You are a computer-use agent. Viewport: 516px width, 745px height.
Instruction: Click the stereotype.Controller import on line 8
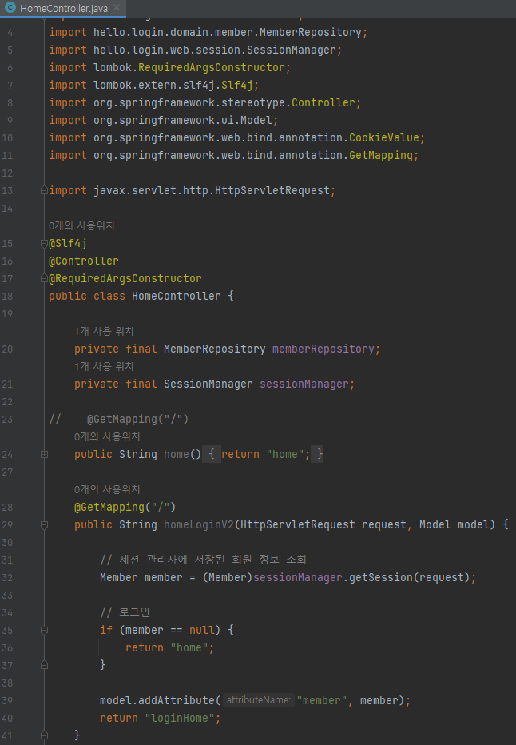click(x=323, y=102)
